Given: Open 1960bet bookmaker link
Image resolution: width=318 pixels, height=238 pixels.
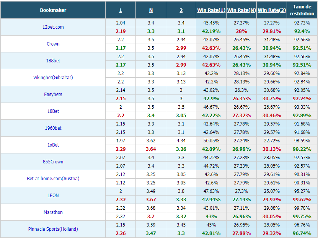Looking at the screenshot, I should pos(53,128).
